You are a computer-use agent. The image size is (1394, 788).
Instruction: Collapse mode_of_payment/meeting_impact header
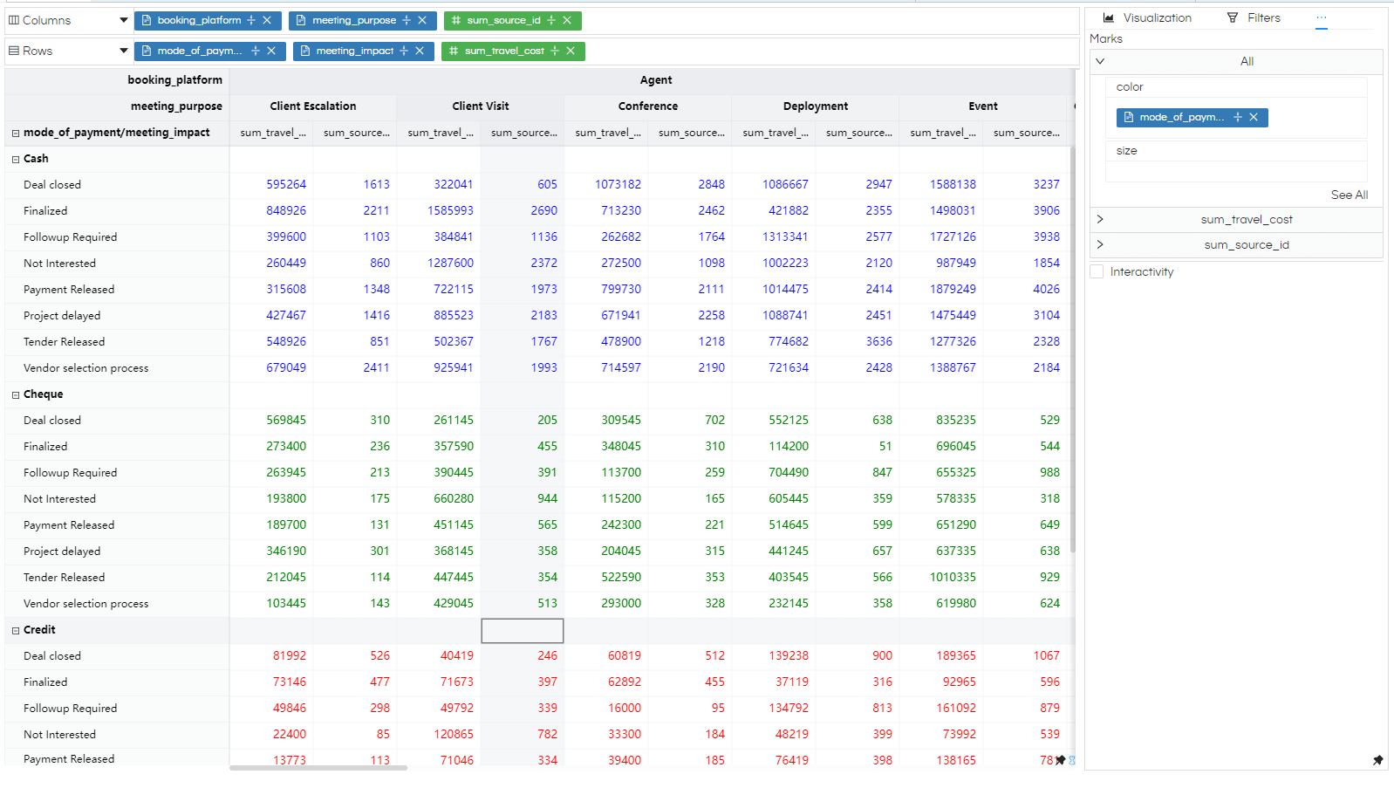point(16,133)
